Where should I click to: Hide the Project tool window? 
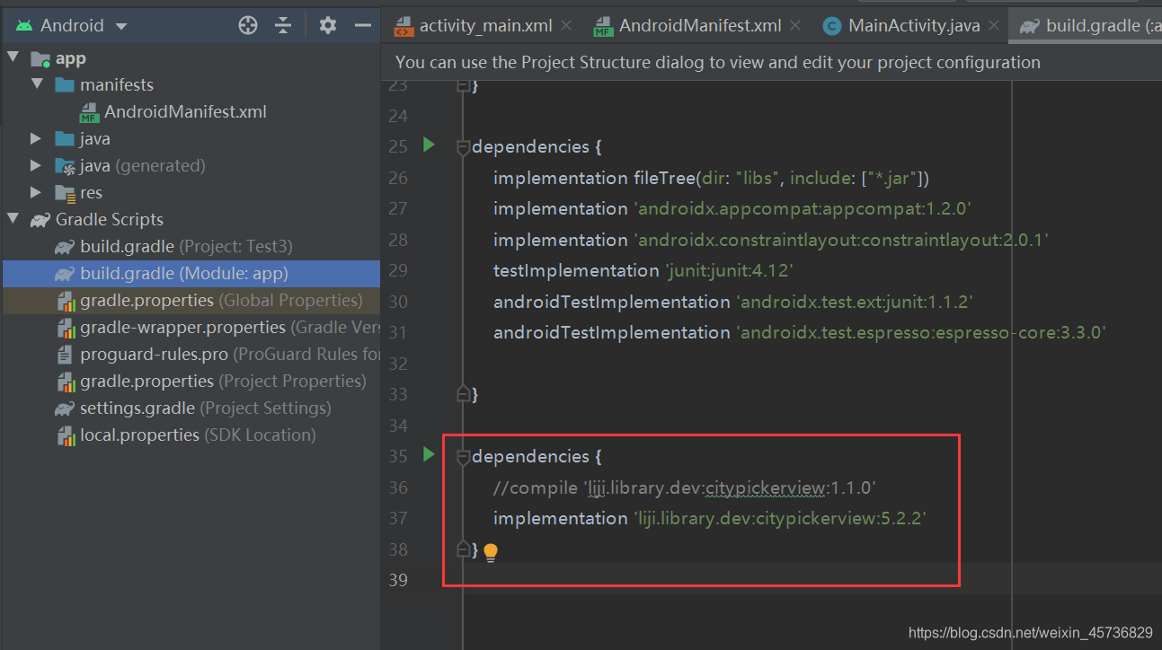(x=363, y=26)
